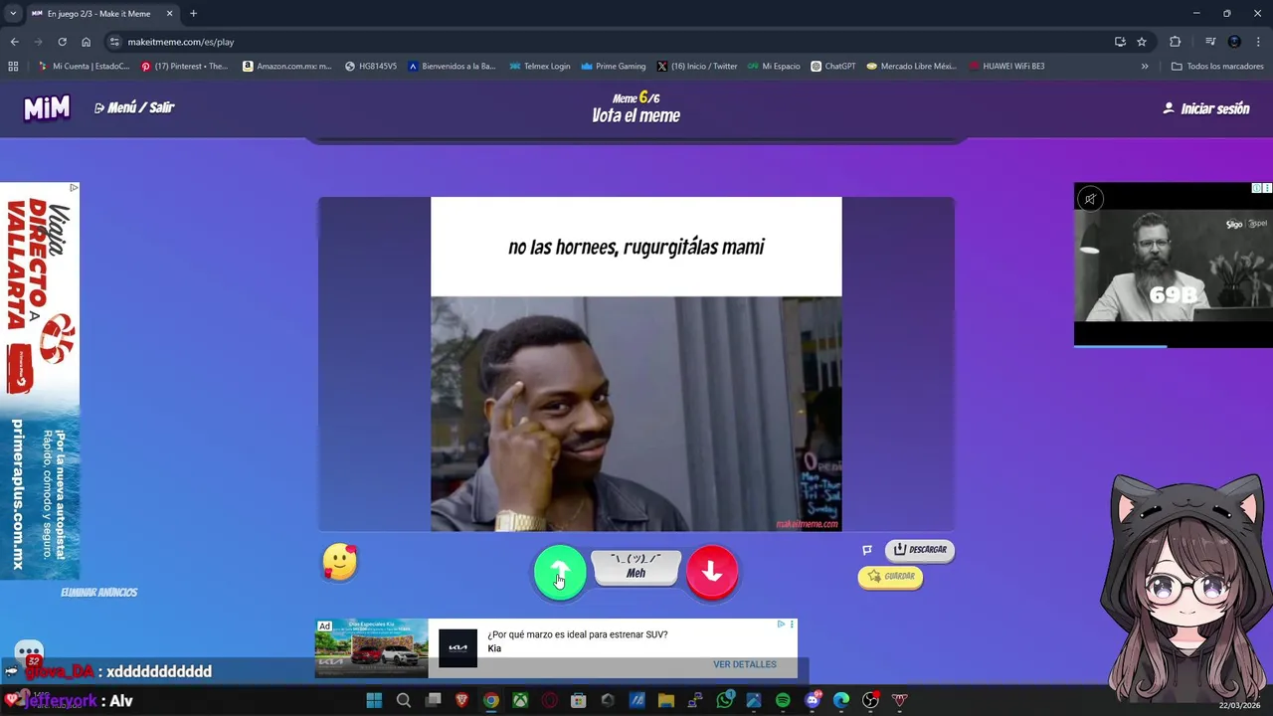
Task: Open the Prime Gaming bookmark
Action: (614, 67)
